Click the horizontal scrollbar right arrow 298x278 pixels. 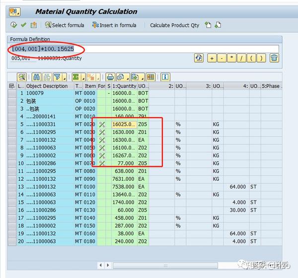coord(108,265)
